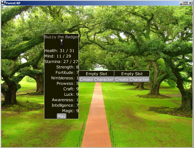Screen dimensions: 194x148
Task: Click the Prowess stat line
Action: pos(68,83)
